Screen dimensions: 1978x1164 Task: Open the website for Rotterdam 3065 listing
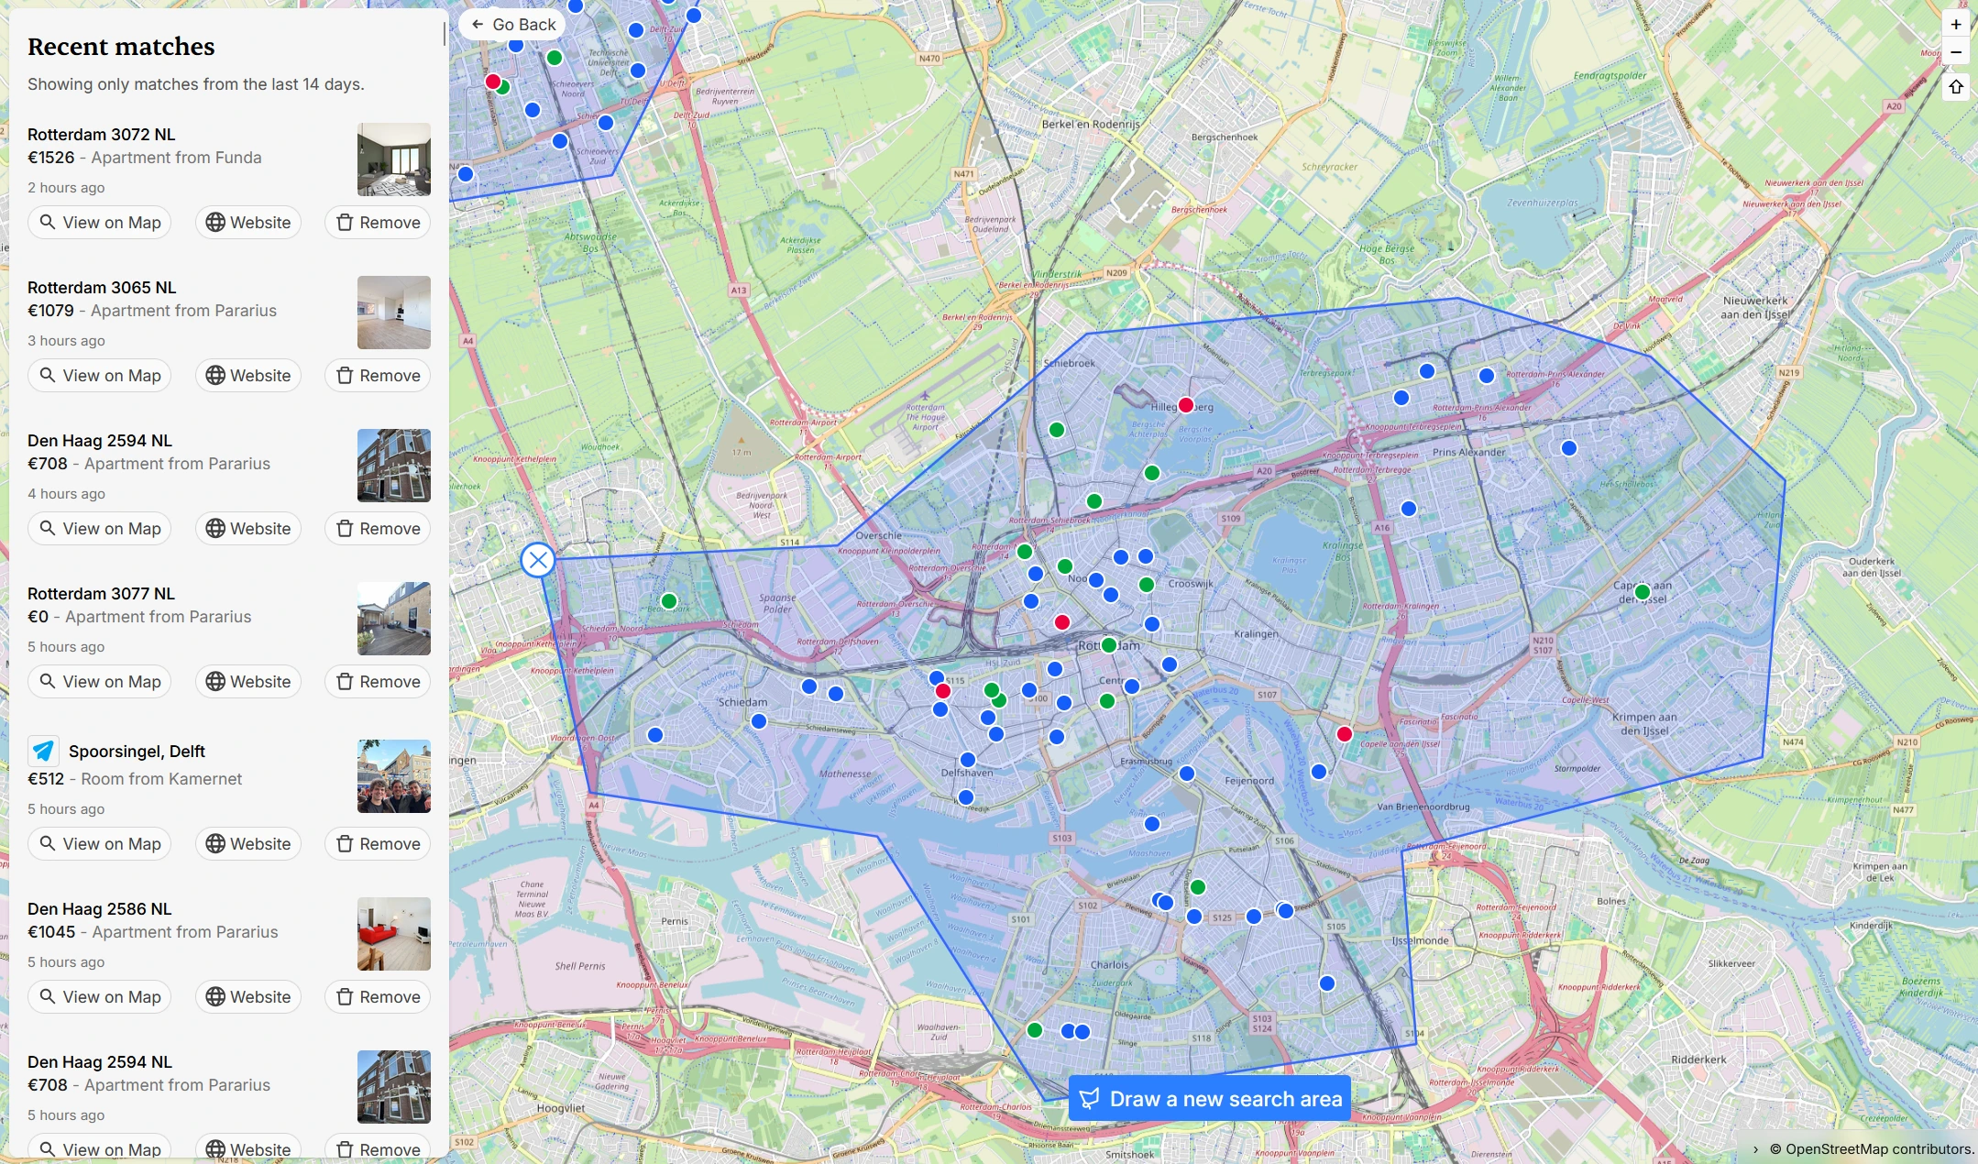click(248, 376)
